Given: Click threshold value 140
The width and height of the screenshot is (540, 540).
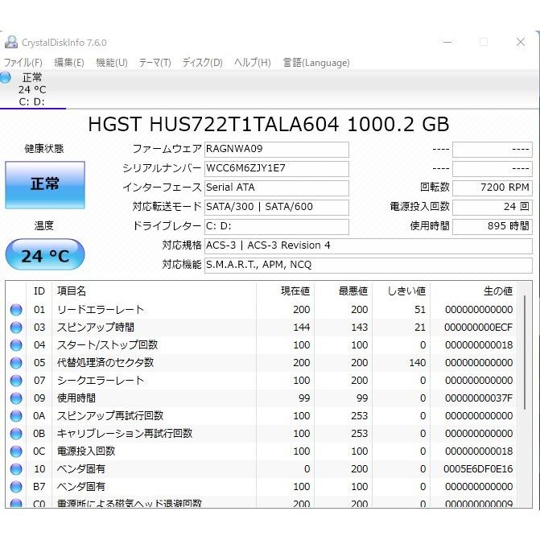Looking at the screenshot, I should click(x=418, y=363).
